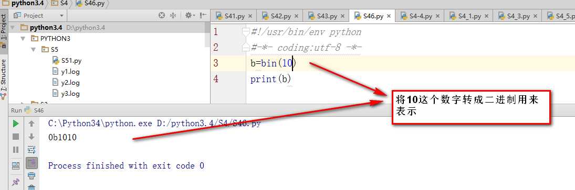Close the S42.py tab
This screenshot has height=190, width=575.
coord(296,16)
